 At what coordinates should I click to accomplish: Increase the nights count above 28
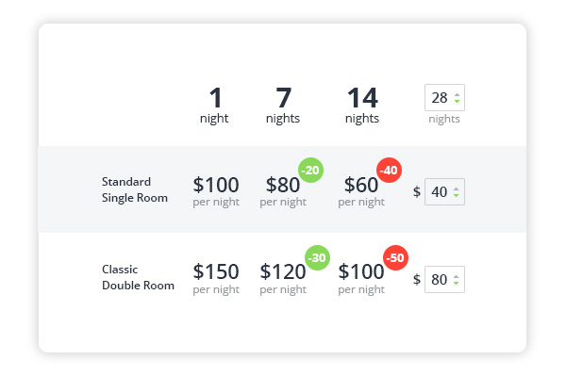tap(457, 94)
